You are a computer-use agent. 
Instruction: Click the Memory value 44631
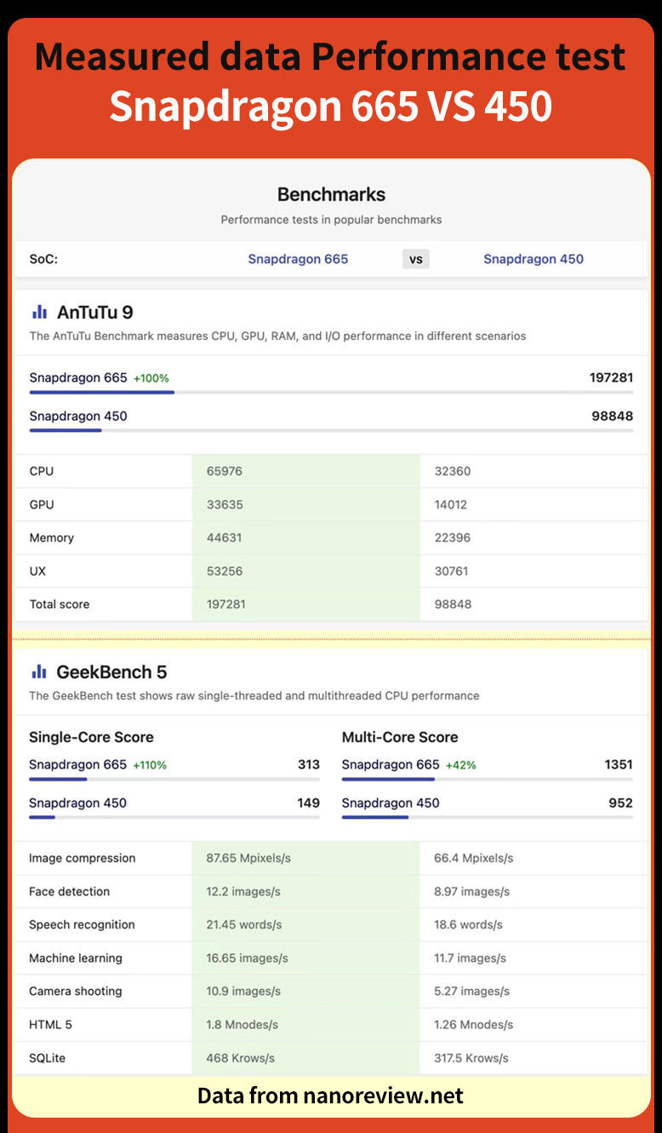point(225,538)
